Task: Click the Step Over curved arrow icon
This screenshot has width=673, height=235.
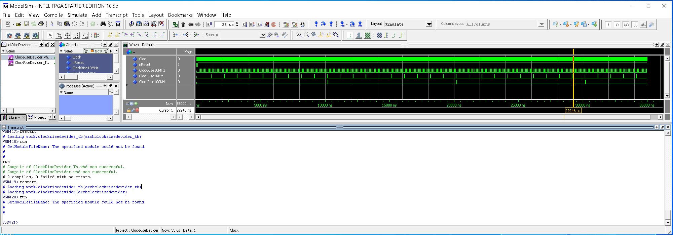Action: [x=323, y=24]
